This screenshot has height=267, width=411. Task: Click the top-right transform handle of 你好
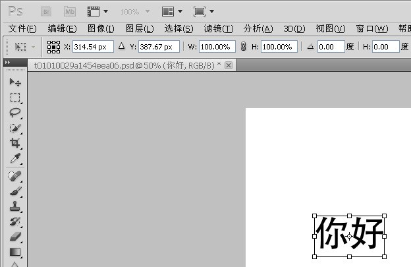(384, 216)
